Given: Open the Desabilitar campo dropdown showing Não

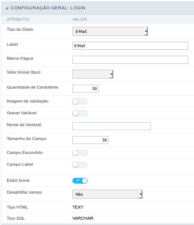Looking at the screenshot, I should coord(107,194).
